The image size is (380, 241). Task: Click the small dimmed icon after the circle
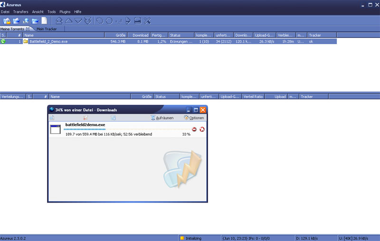coord(119,21)
